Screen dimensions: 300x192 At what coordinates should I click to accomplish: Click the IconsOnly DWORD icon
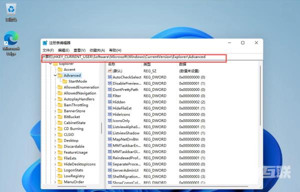110,120
